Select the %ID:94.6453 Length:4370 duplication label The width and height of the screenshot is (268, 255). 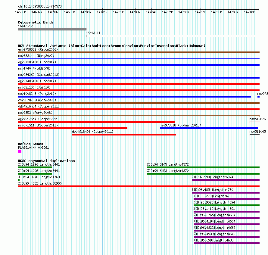[x=168, y=171]
